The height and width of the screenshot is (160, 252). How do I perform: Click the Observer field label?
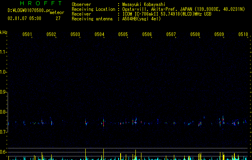tap(81, 4)
